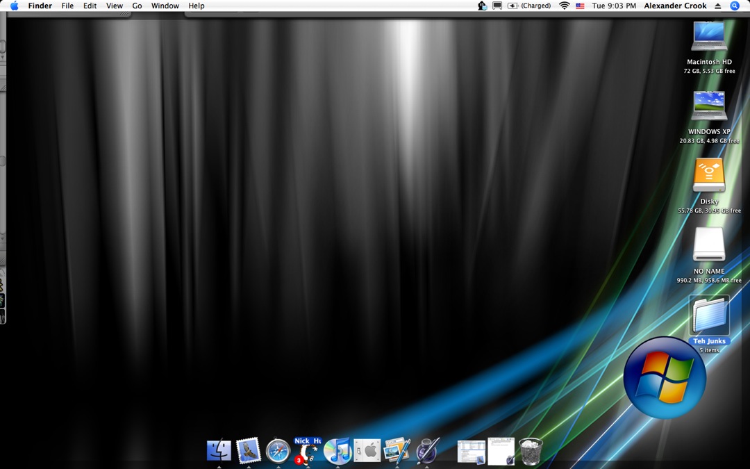
Task: Open the Edit menu
Action: click(x=90, y=6)
